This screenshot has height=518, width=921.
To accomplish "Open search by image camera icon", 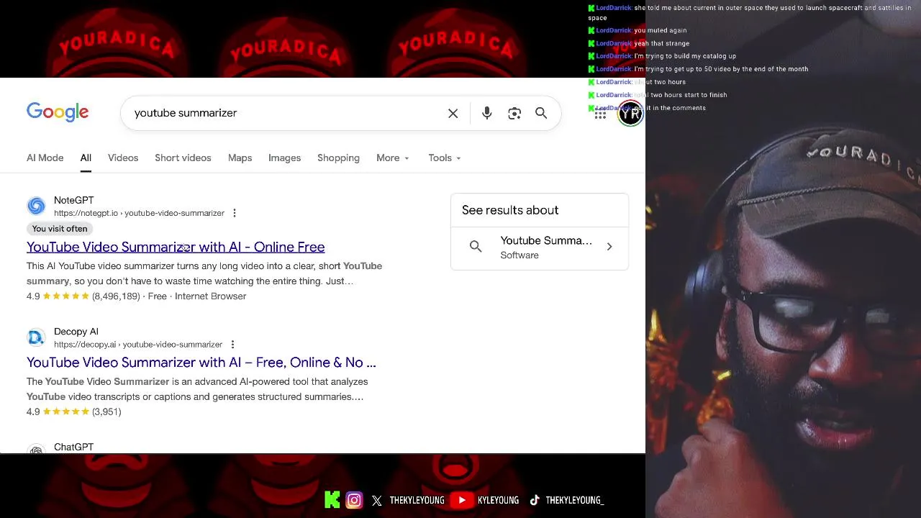I will 514,113.
